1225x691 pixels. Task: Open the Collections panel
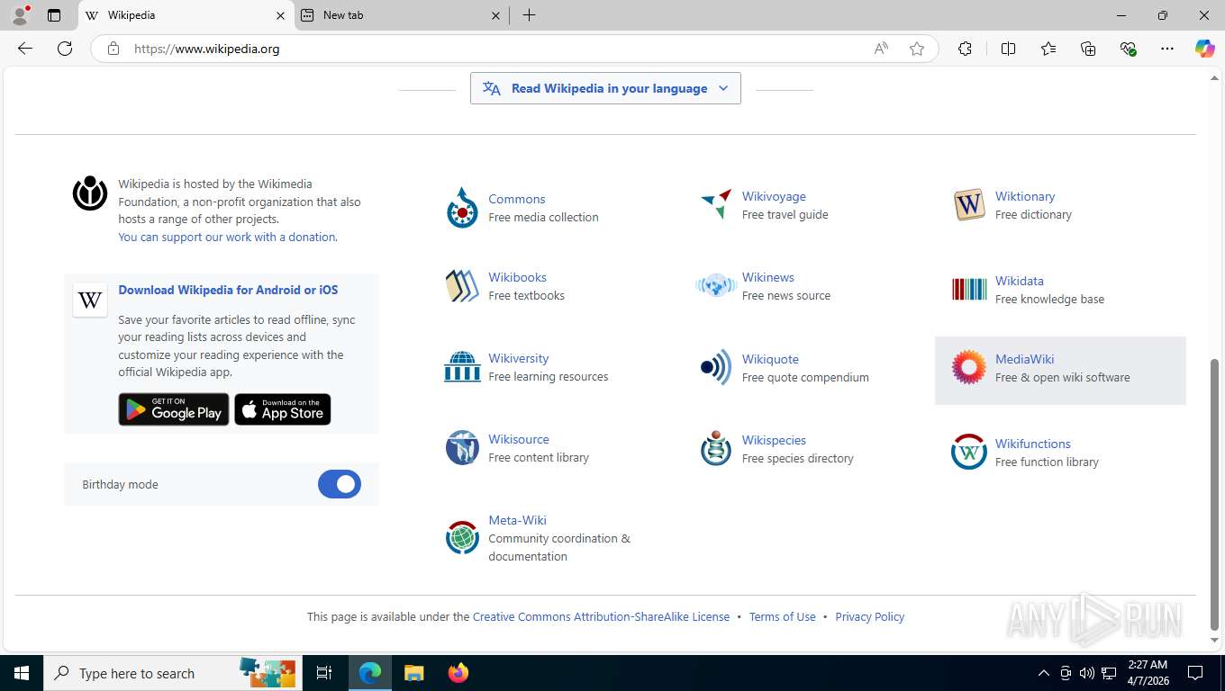[x=1088, y=49]
